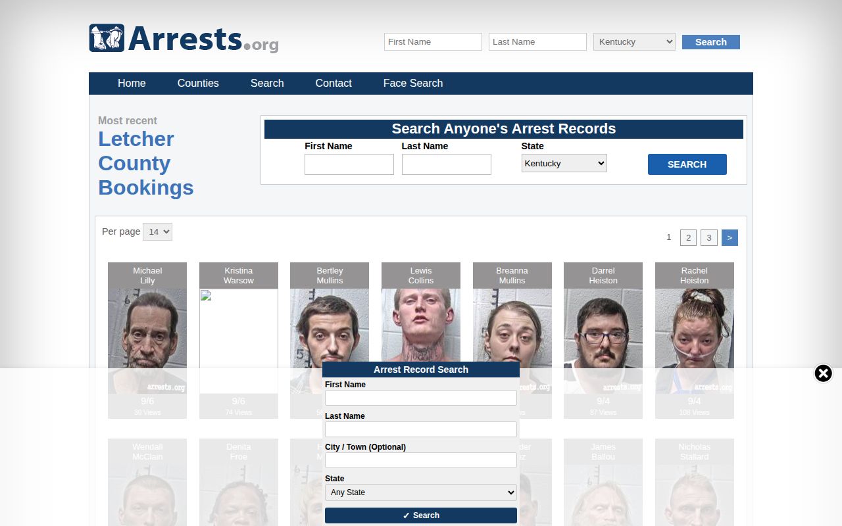Open the Face Search menu item

click(413, 84)
